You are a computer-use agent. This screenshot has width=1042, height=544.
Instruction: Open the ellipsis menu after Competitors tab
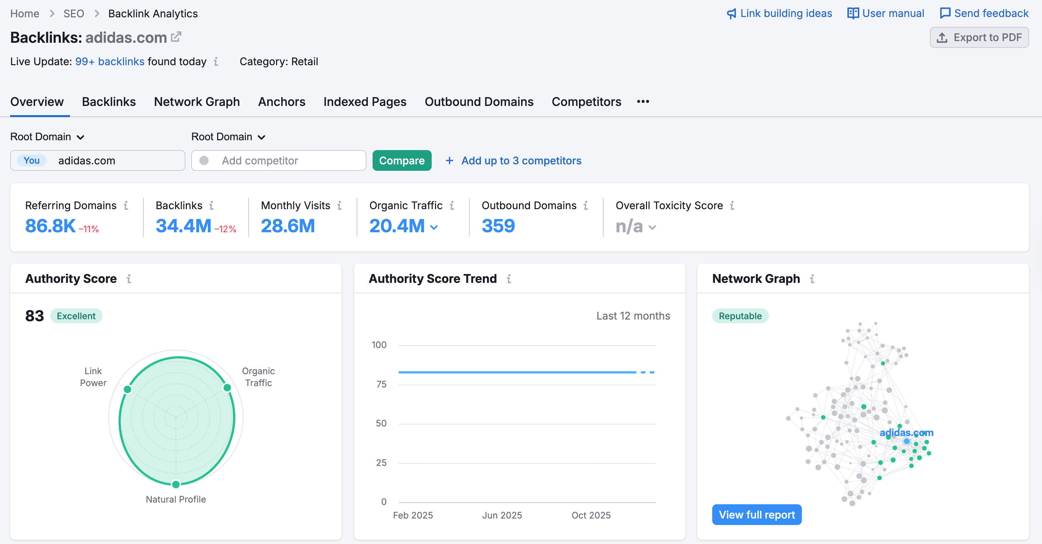pyautogui.click(x=643, y=102)
